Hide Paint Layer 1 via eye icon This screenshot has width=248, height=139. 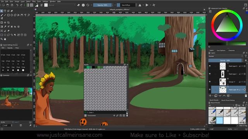(x=210, y=74)
